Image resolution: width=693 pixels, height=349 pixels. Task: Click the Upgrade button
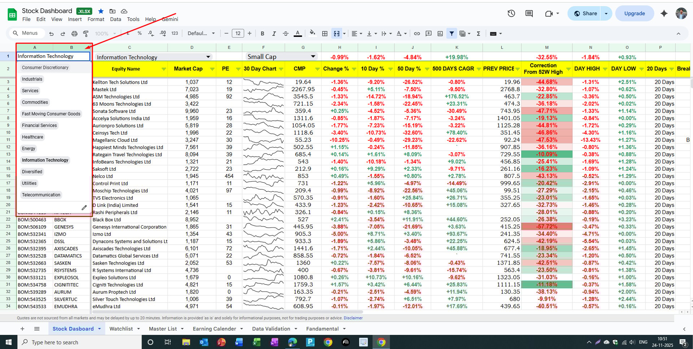point(635,13)
